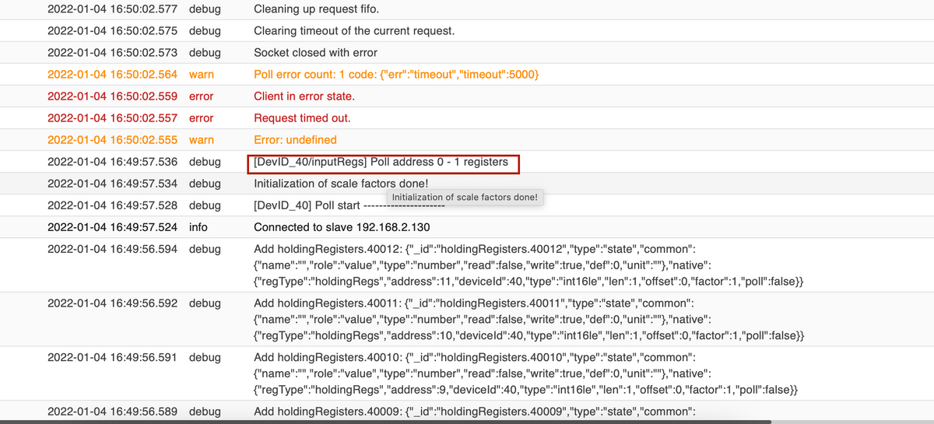Click the "Initialization of scale factors done!" tooltip
Viewport: 934px width, 424px height.
[x=465, y=198]
